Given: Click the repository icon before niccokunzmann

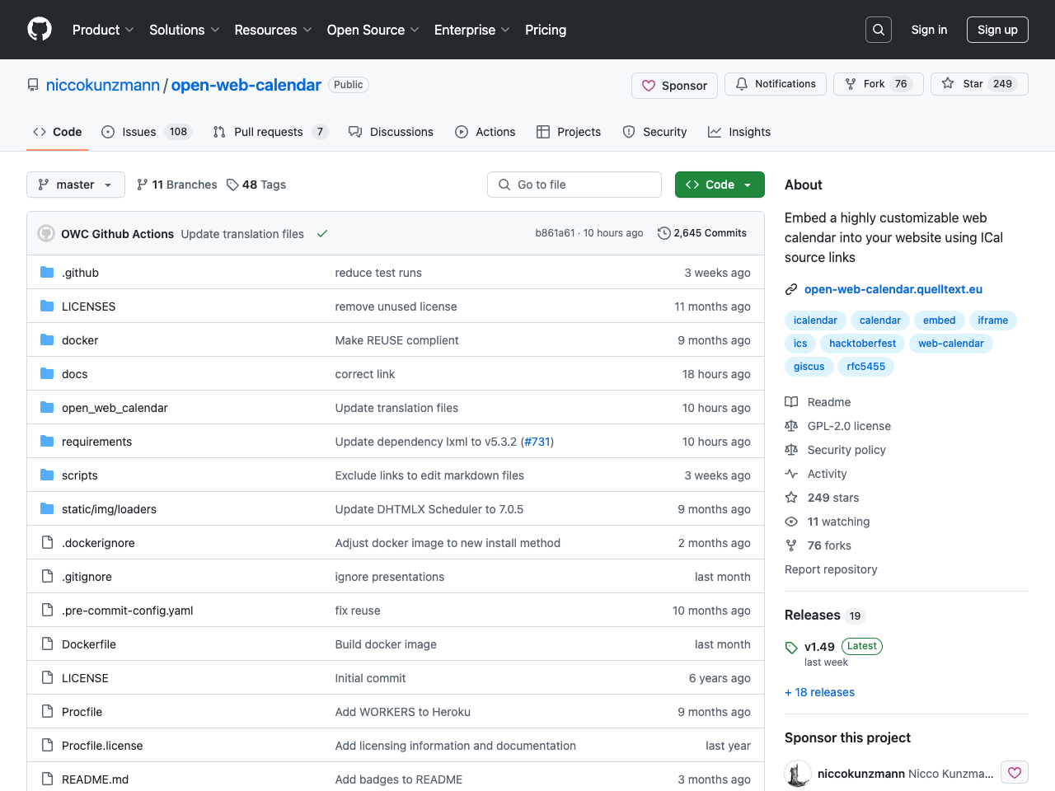Looking at the screenshot, I should (33, 85).
